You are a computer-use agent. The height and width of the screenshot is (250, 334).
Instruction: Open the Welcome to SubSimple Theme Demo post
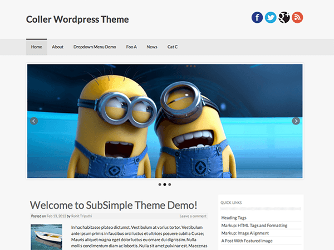(114, 205)
